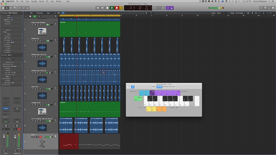
Task: Toggle the Flex show/hide icon
Action: point(59,13)
